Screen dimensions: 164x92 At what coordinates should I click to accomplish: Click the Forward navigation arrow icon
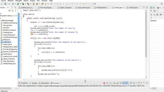pos(89,4)
